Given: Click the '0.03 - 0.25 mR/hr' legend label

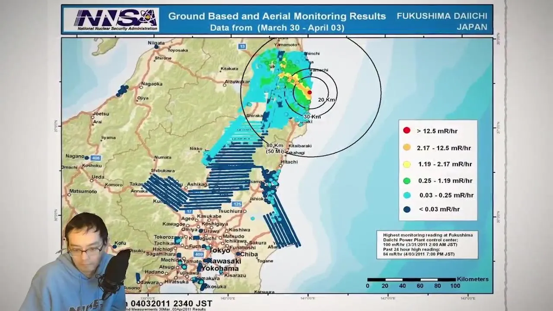Looking at the screenshot, I should pos(446,195).
